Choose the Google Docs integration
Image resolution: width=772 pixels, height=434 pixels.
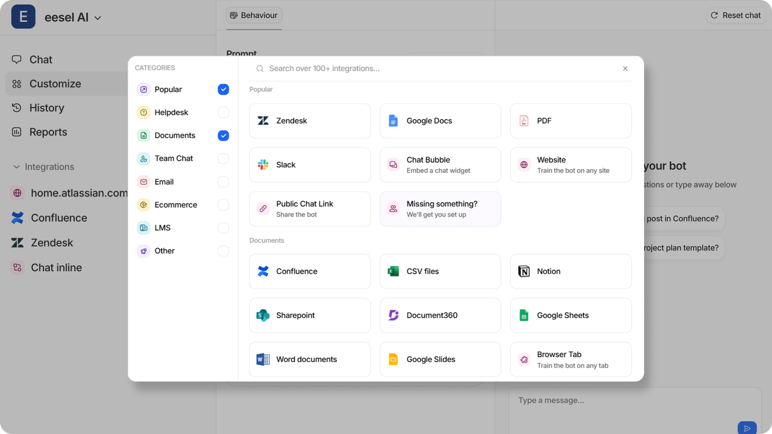point(440,121)
